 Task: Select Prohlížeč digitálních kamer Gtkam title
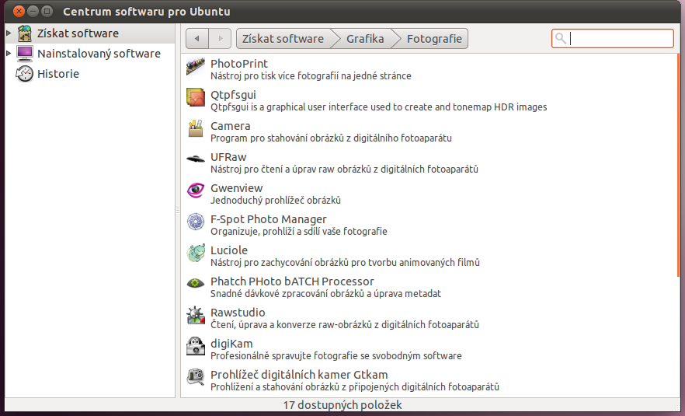point(299,375)
